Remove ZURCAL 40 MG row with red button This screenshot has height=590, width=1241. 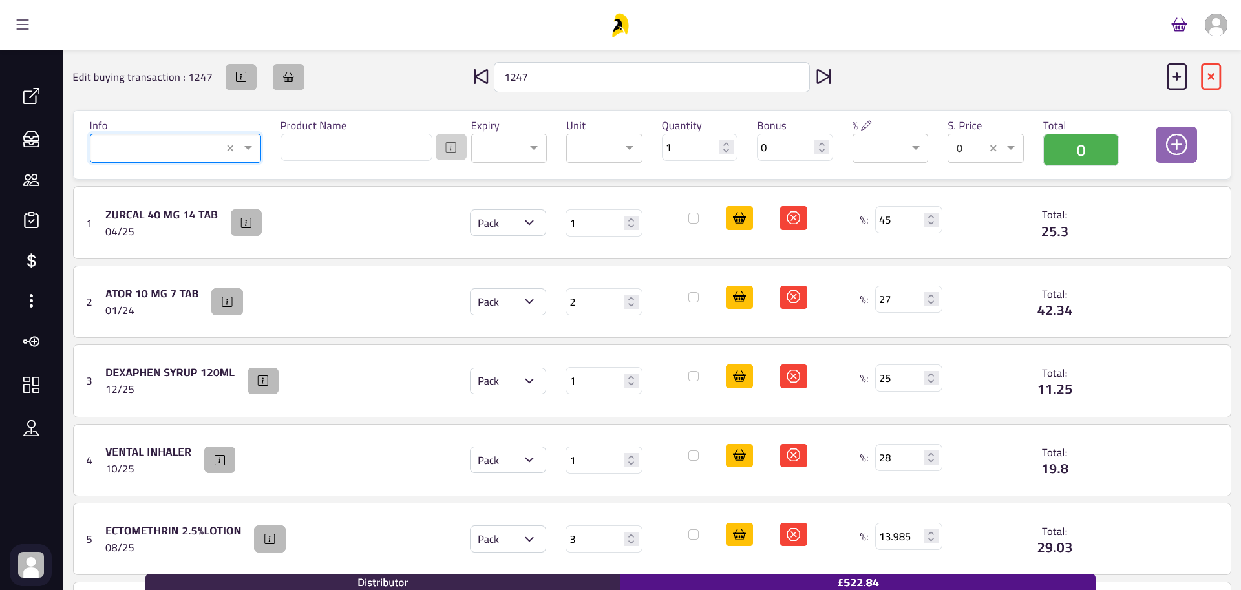tap(794, 218)
